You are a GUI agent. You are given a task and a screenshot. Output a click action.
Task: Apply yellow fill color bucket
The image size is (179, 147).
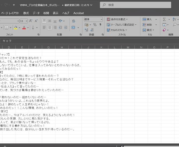(x=16, y=27)
